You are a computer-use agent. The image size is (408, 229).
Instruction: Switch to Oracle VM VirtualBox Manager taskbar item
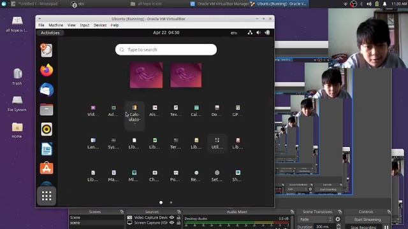[220, 4]
